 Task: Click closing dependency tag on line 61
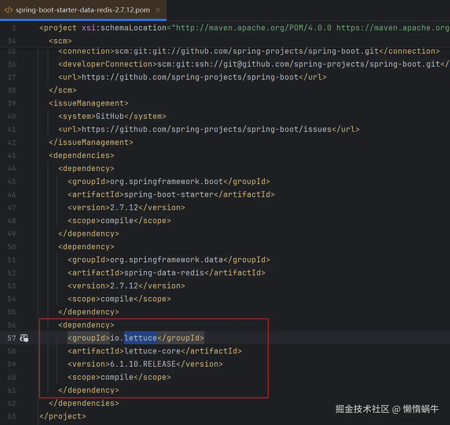click(89, 390)
